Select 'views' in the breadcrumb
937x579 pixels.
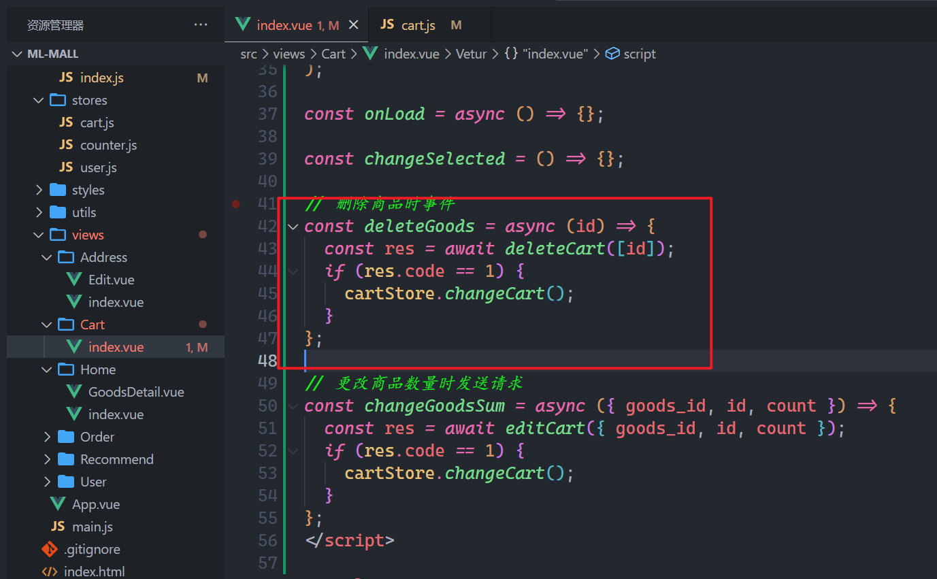[x=289, y=54]
